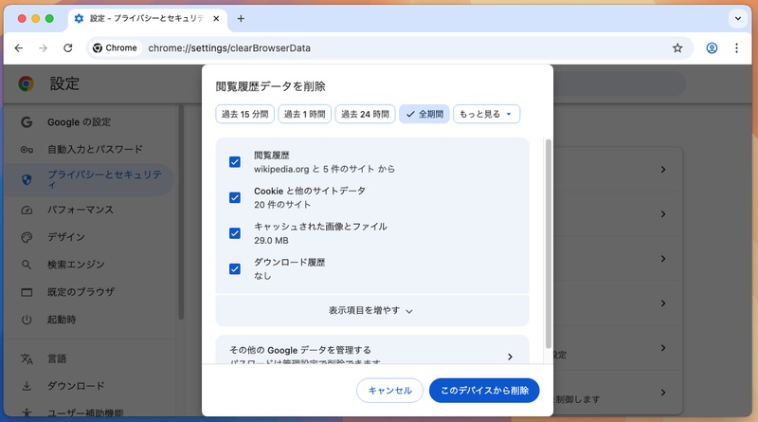Select 全期間 time range chip
The width and height of the screenshot is (758, 422).
point(424,114)
